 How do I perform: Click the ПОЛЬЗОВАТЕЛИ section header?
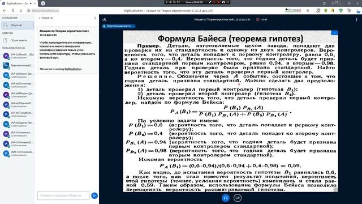(x=13, y=48)
